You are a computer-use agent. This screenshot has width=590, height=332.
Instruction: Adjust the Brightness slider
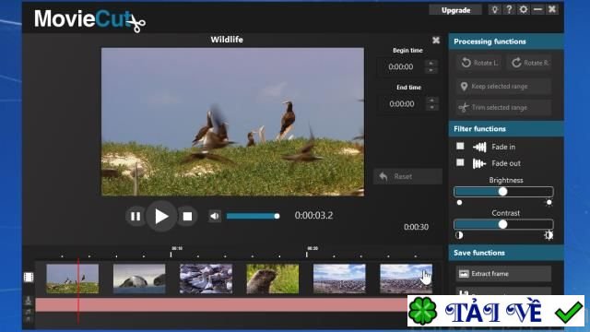click(x=503, y=192)
